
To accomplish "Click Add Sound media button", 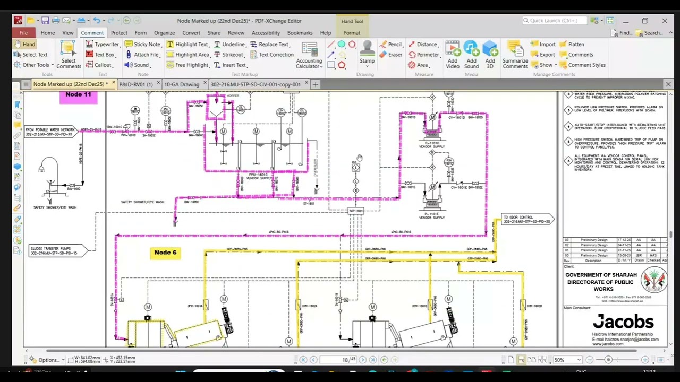I will (x=471, y=55).
